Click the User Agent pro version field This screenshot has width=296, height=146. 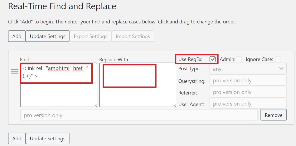(x=248, y=103)
